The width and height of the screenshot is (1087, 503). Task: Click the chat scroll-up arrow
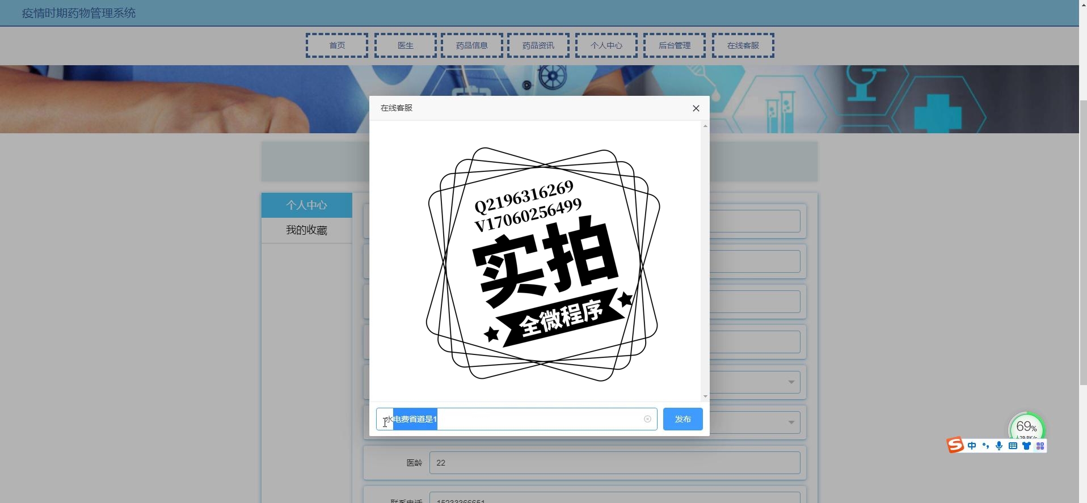705,126
